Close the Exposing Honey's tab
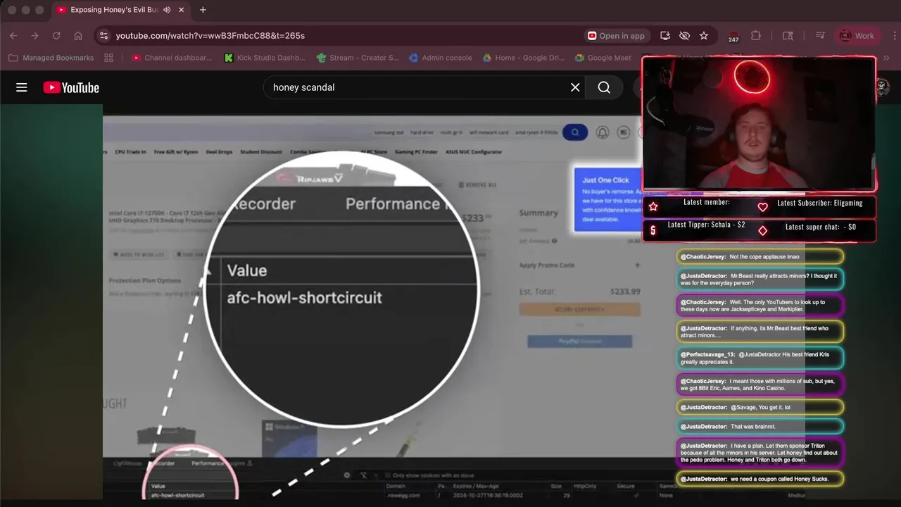Viewport: 901px width, 507px height. click(182, 10)
